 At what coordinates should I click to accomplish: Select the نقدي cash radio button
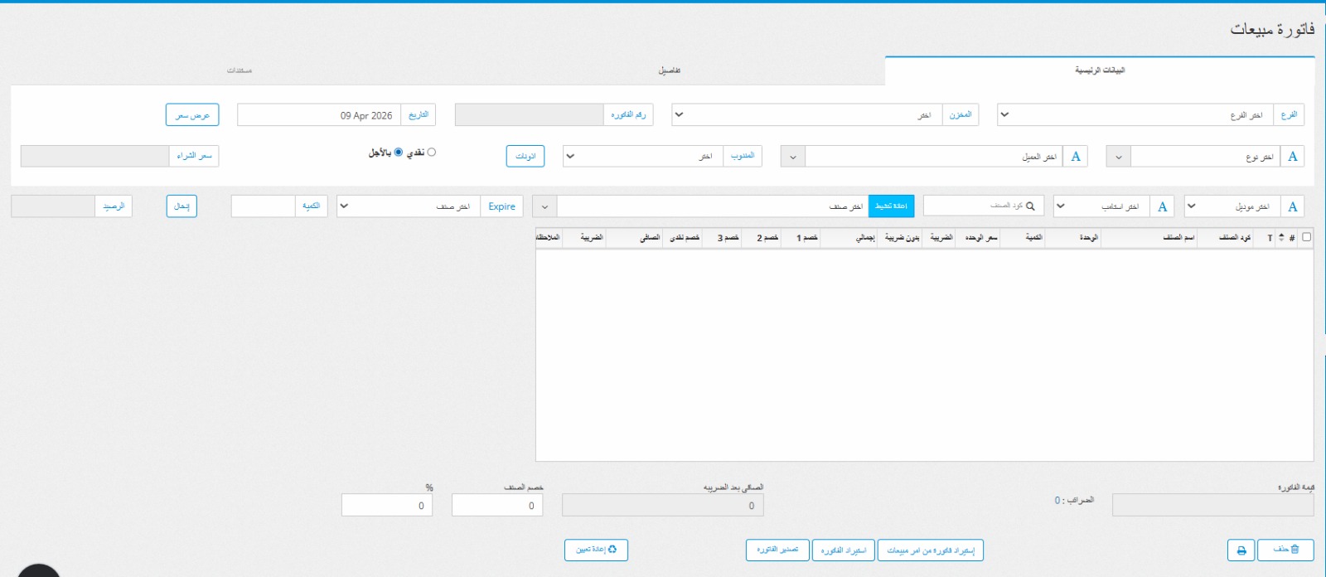tap(431, 153)
